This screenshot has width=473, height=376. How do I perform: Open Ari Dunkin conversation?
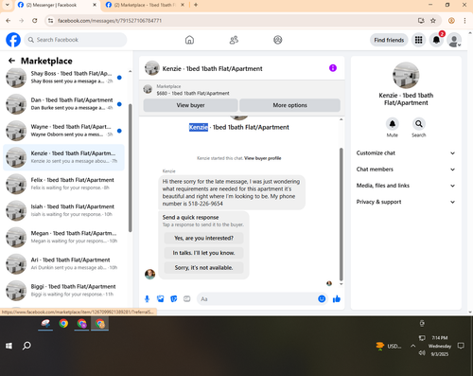coord(63,263)
